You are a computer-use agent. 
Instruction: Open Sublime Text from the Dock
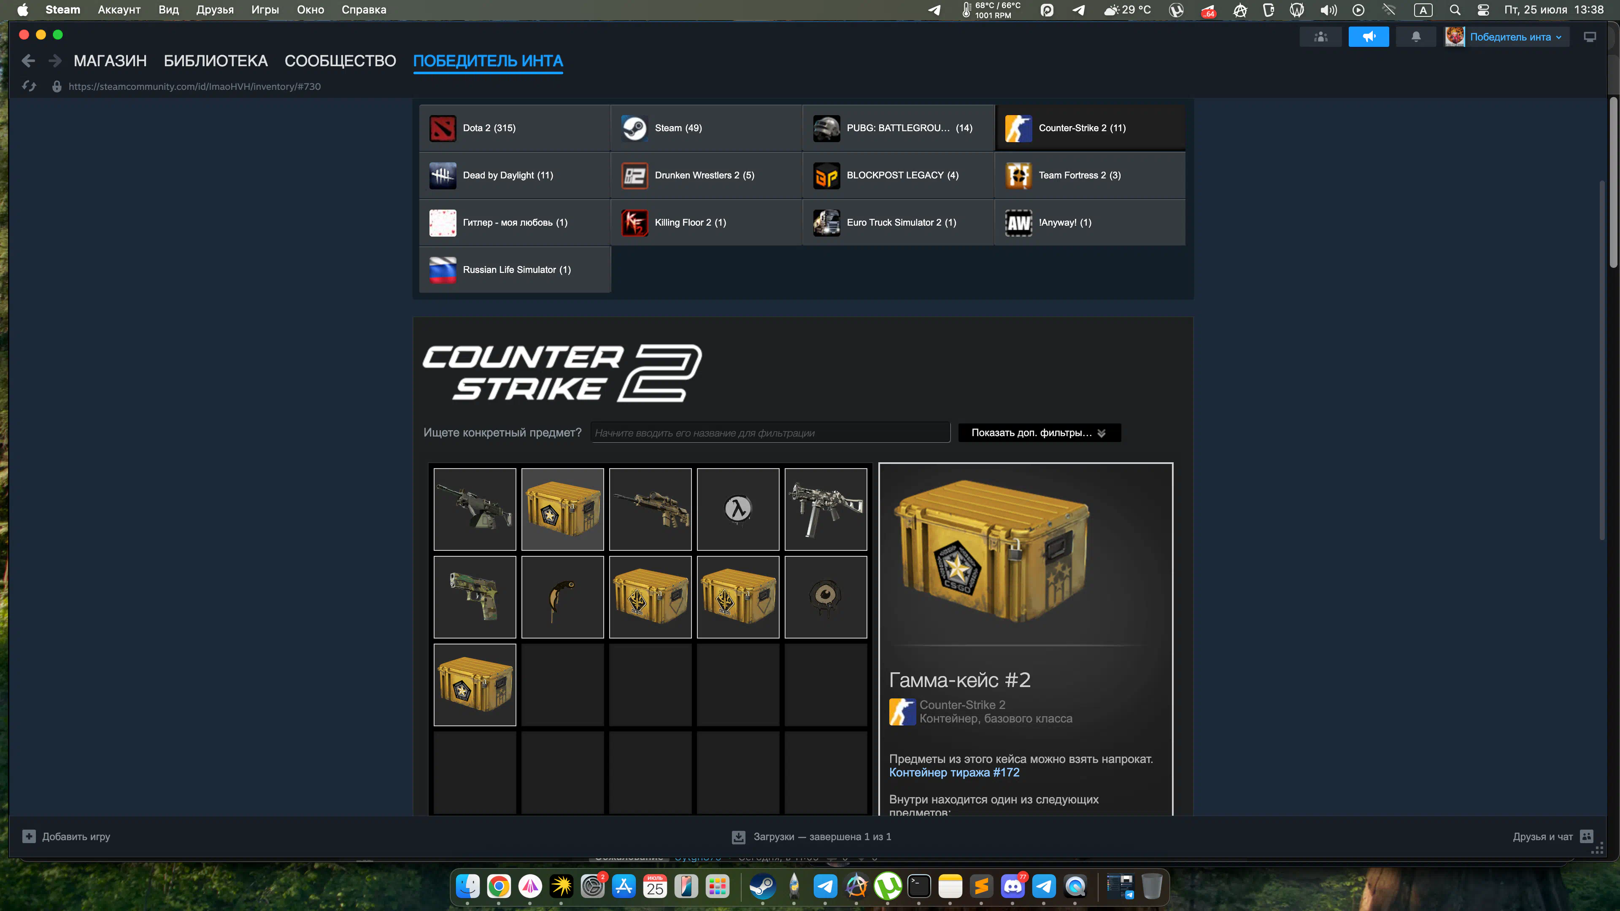[981, 887]
